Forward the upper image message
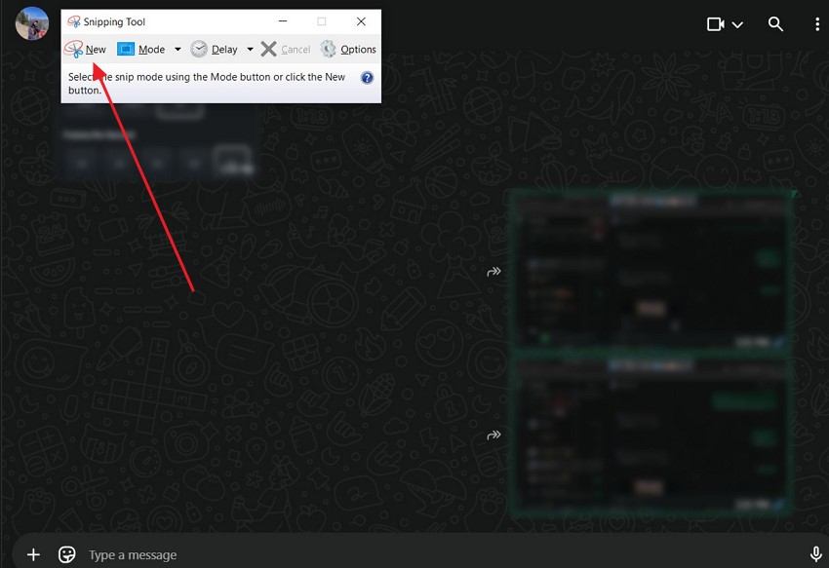The height and width of the screenshot is (568, 829). coord(493,272)
